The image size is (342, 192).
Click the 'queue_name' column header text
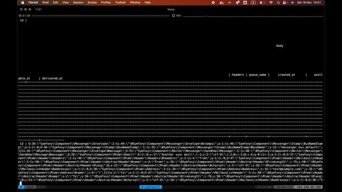(x=258, y=75)
